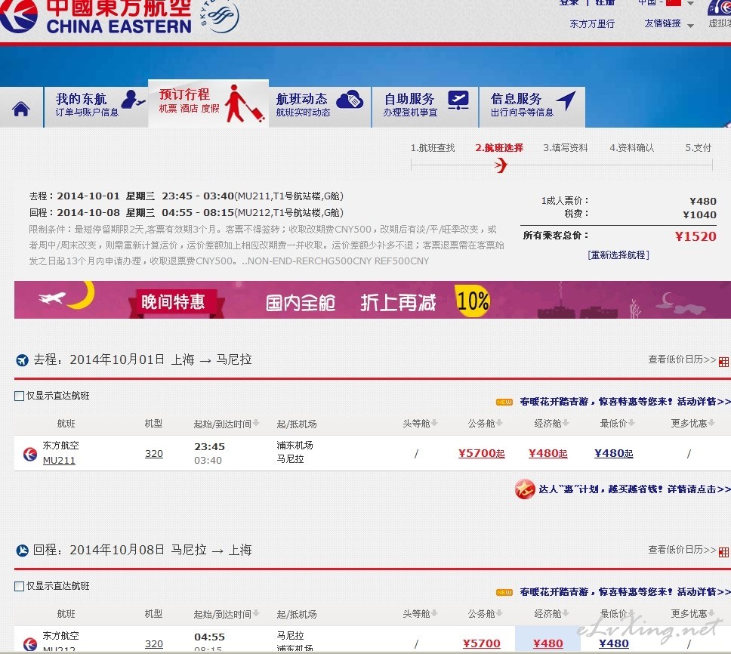The image size is (731, 654).
Task: Click aircraft type 320 in the MU211 row
Action: [x=154, y=454]
